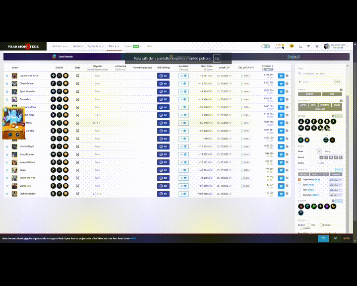Open Legendary level dropdown
Screen dimensions: 357x286
(x=336, y=180)
